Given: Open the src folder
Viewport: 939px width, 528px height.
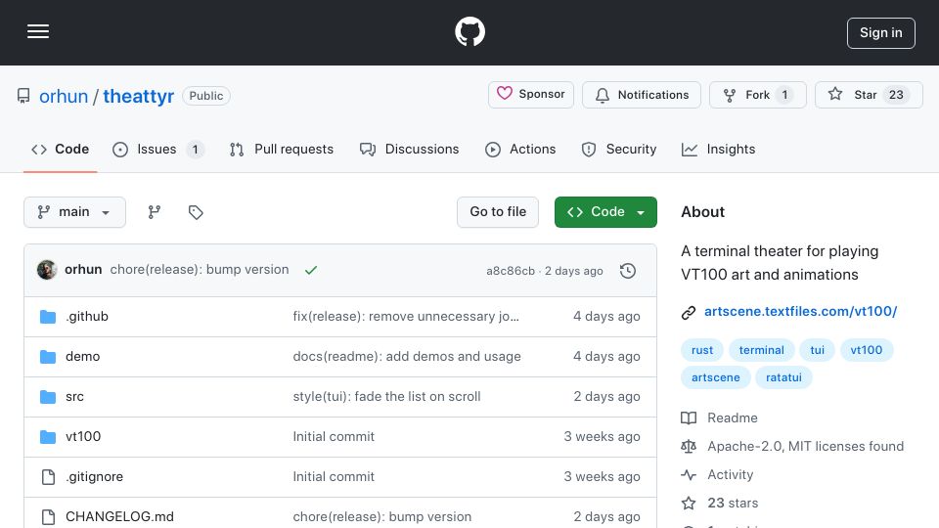Looking at the screenshot, I should point(75,396).
